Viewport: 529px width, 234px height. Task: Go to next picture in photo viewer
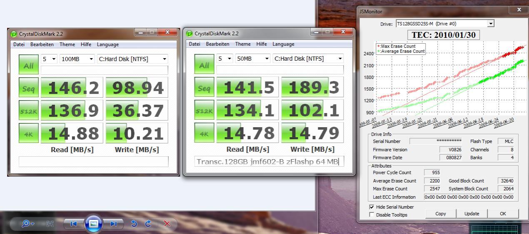pos(114,224)
